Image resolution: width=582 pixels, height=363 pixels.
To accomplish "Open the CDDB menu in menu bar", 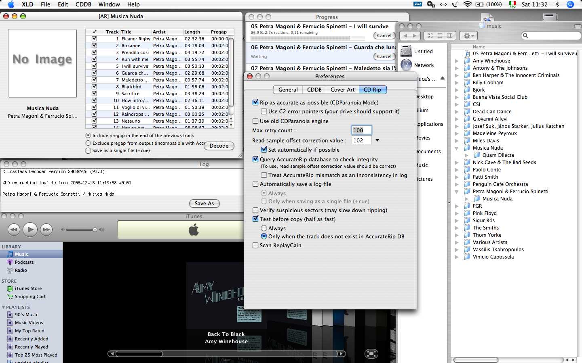I will [x=83, y=4].
